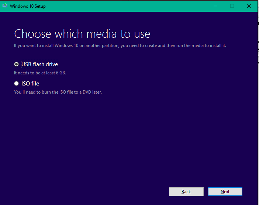259x205 pixels.
Task: Select the USB flash drive radio button
Action: point(16,64)
